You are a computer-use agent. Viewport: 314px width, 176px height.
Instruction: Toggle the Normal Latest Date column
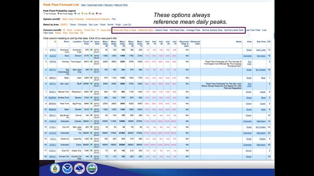click(x=234, y=30)
